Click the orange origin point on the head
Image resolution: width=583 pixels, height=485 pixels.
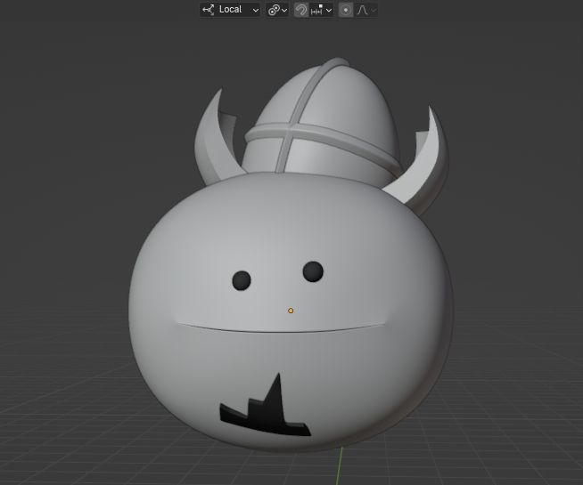(291, 311)
